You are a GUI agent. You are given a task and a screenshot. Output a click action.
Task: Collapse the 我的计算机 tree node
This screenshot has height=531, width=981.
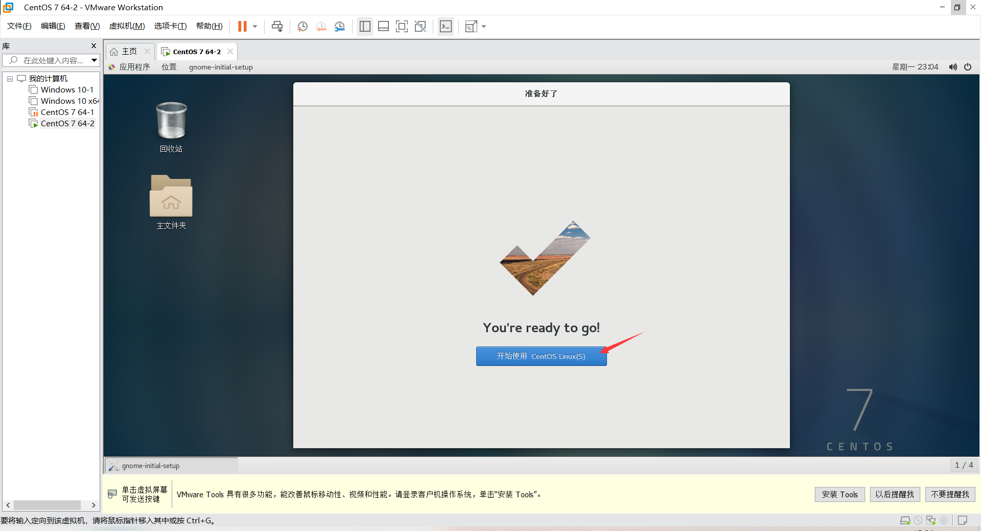[10, 79]
